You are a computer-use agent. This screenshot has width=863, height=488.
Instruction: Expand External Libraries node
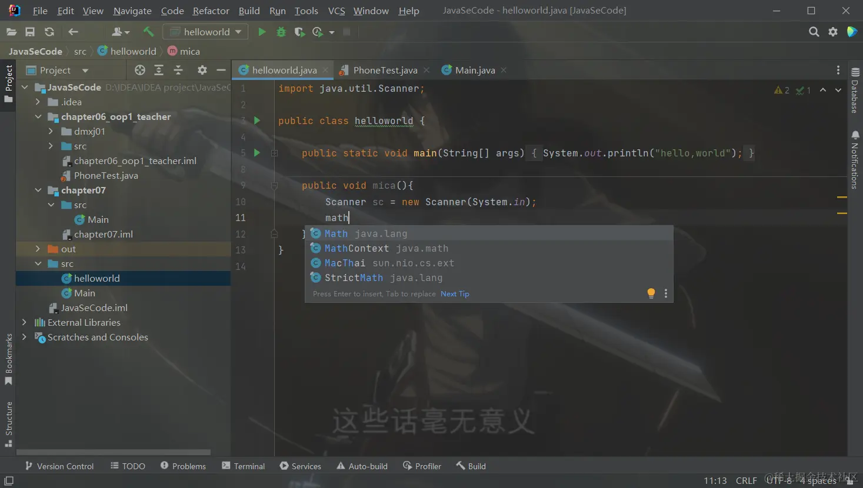25,322
